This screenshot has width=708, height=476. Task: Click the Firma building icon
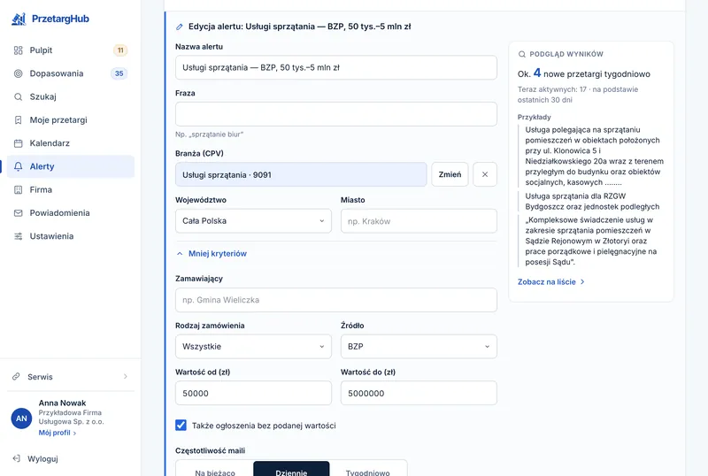[x=18, y=189]
